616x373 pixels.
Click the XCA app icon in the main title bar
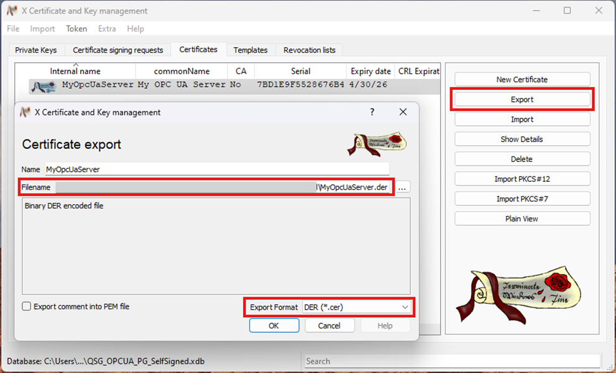click(12, 11)
